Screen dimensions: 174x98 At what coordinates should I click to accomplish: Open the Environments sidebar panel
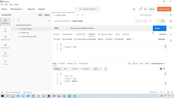pyautogui.click(x=5, y=38)
